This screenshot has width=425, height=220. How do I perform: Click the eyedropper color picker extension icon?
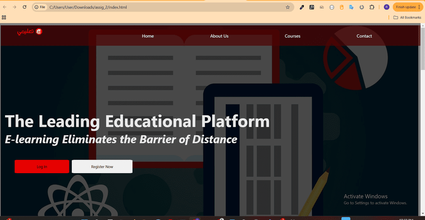302,7
